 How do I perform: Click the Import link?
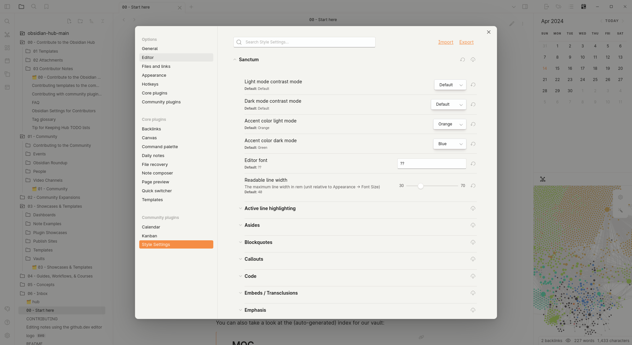pos(446,42)
